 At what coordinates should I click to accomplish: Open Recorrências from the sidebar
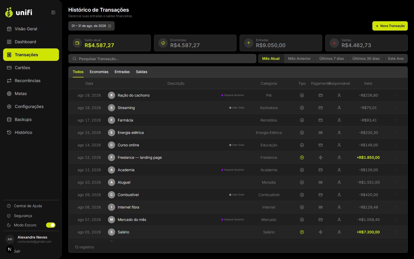31,81
